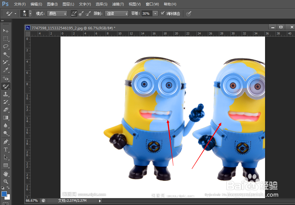Select the Clone Stamp tool

pyautogui.click(x=6, y=94)
